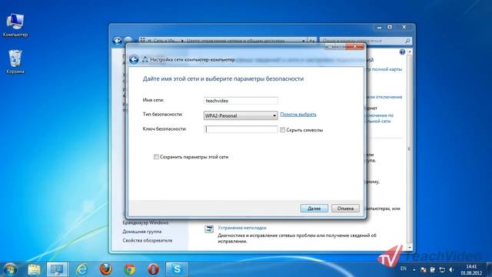Close the network setup wizard dialog
The image size is (492, 277).
tap(354, 46)
